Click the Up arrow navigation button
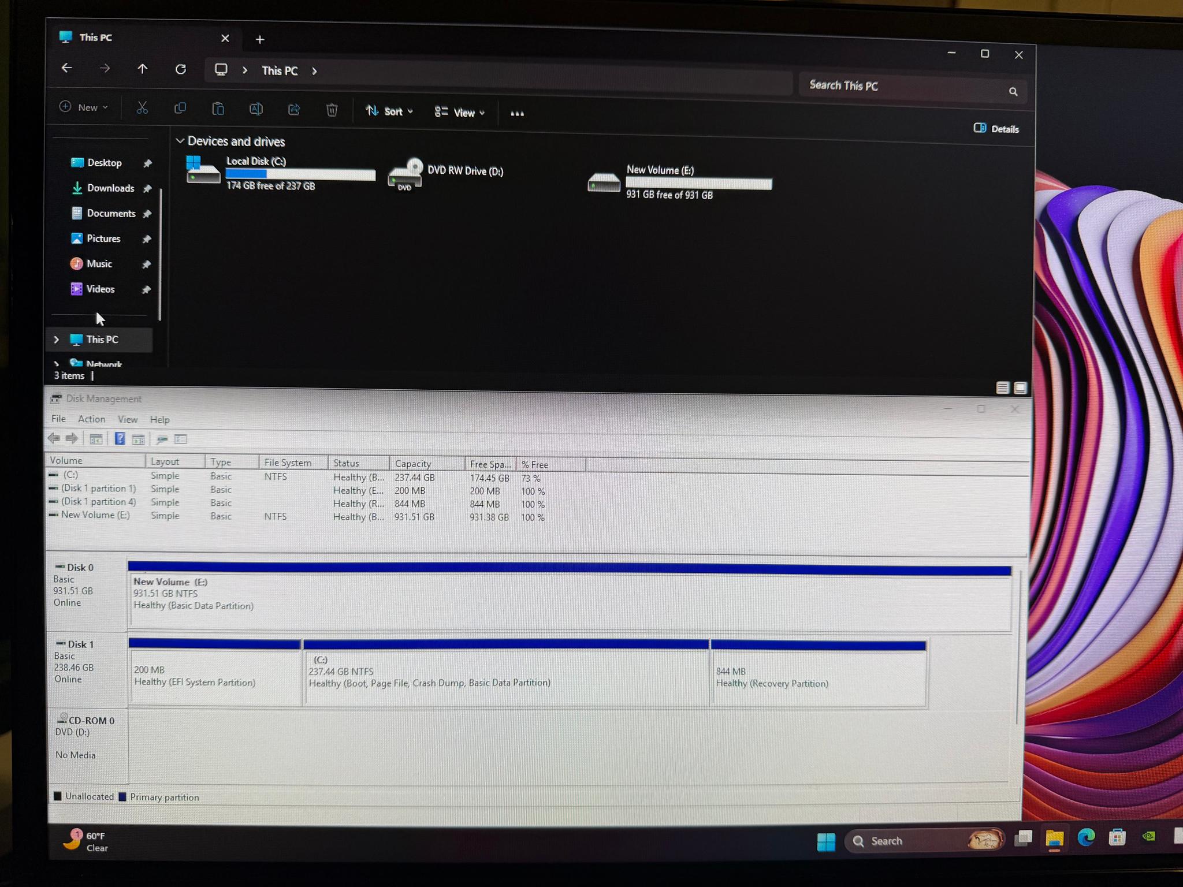Screen dimensions: 1183x887 coord(142,69)
